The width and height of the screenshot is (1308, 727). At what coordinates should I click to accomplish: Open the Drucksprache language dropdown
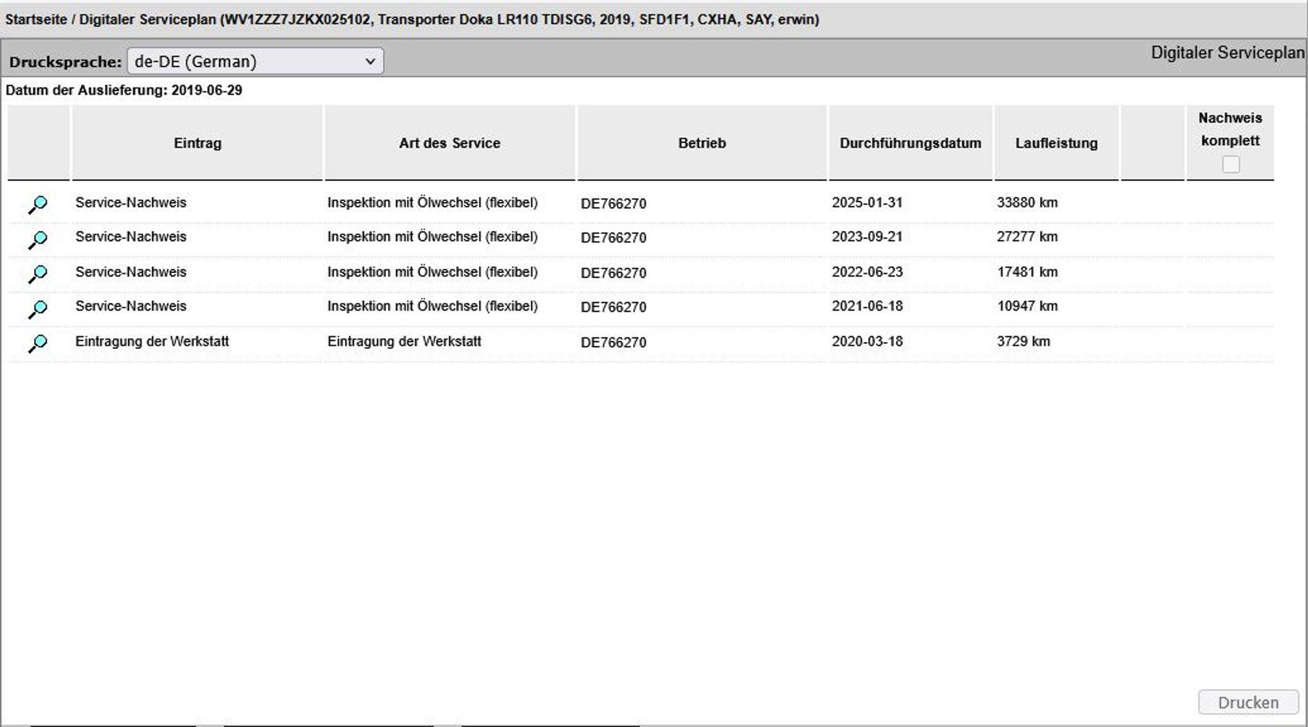pos(255,62)
